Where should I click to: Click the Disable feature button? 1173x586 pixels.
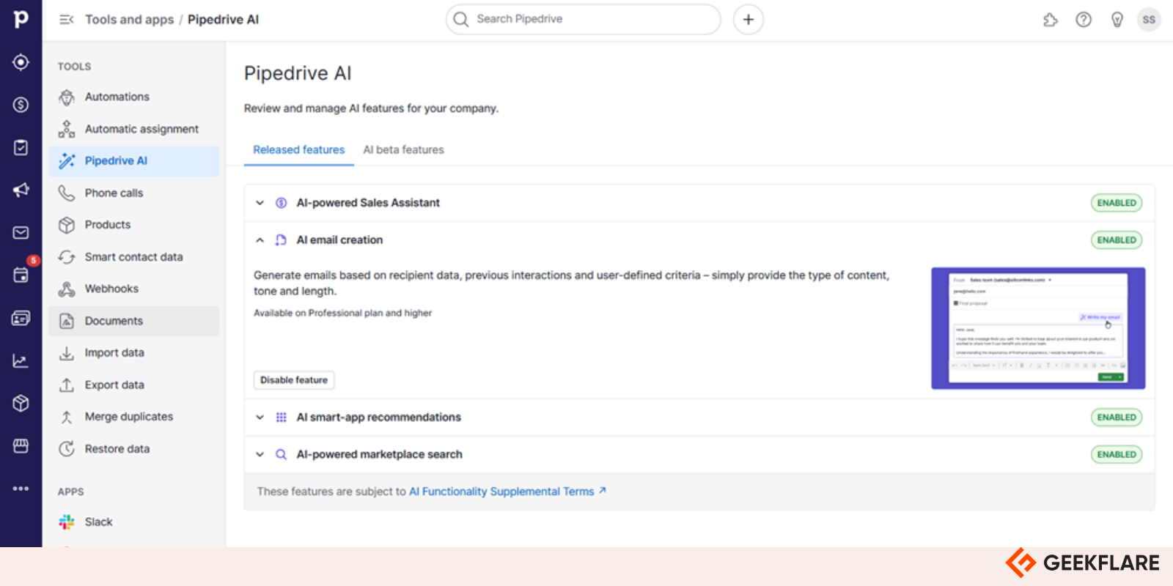coord(294,380)
